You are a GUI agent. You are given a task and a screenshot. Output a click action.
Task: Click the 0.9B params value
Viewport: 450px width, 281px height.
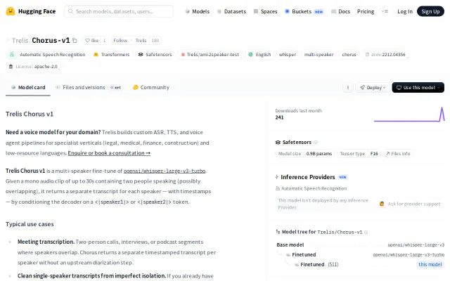[x=319, y=154]
